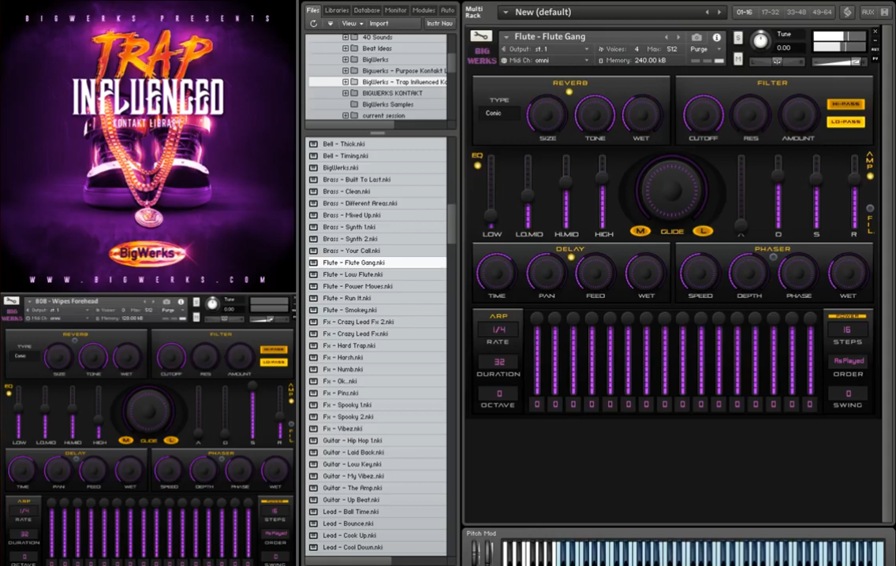Switch to the Database tab
896x566 pixels.
367,10
